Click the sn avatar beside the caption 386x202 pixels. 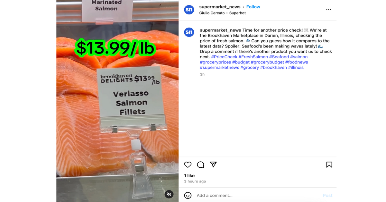coord(189,32)
